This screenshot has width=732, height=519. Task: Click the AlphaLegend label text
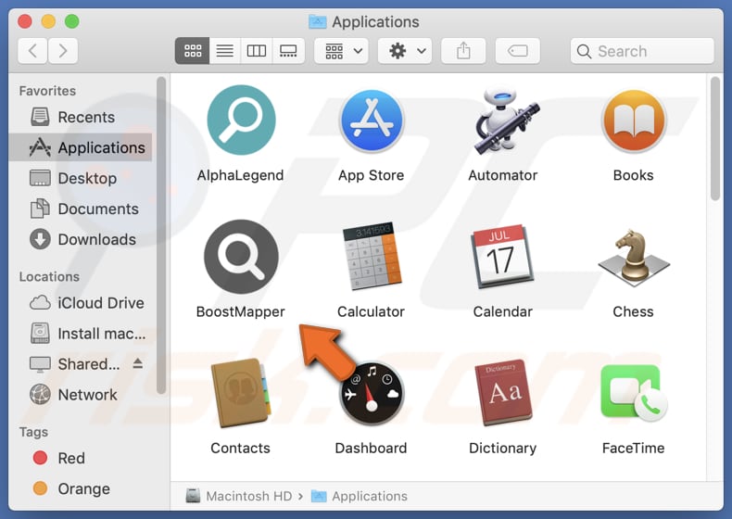(240, 175)
